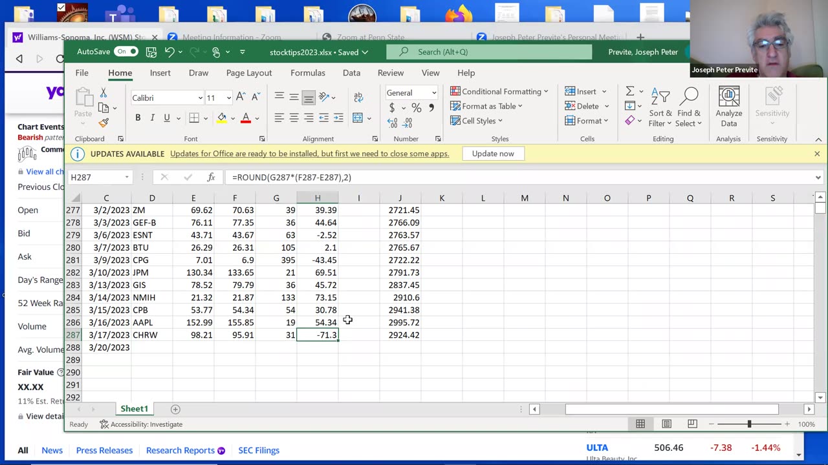Click the Cut scissors icon
This screenshot has height=465, width=828.
[x=103, y=94]
